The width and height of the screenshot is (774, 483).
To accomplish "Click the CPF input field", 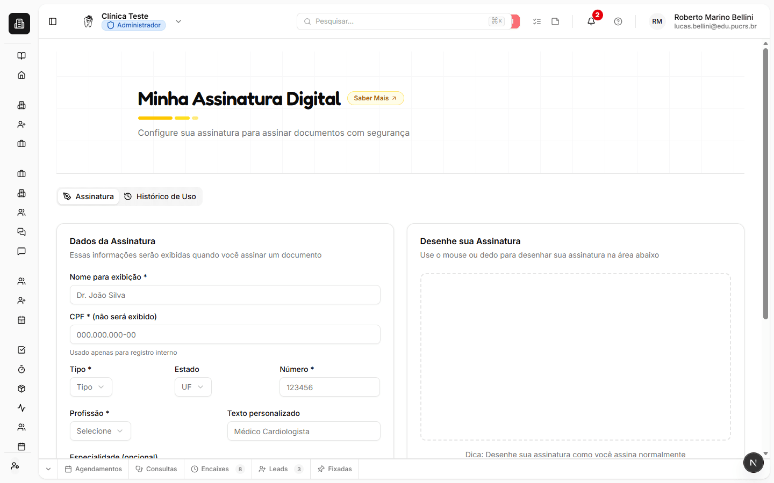I will [225, 334].
